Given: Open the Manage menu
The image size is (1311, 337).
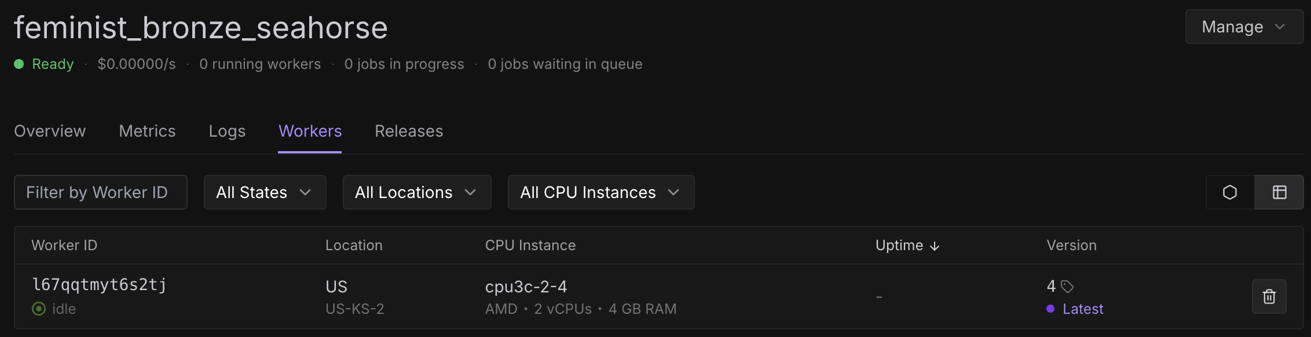Looking at the screenshot, I should tap(1244, 27).
